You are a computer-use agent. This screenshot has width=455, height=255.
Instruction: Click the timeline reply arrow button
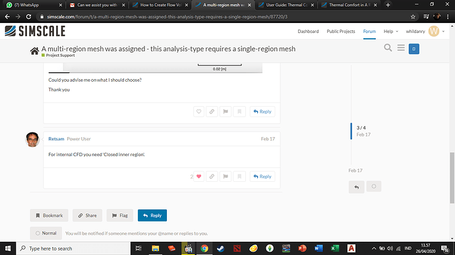(x=356, y=187)
